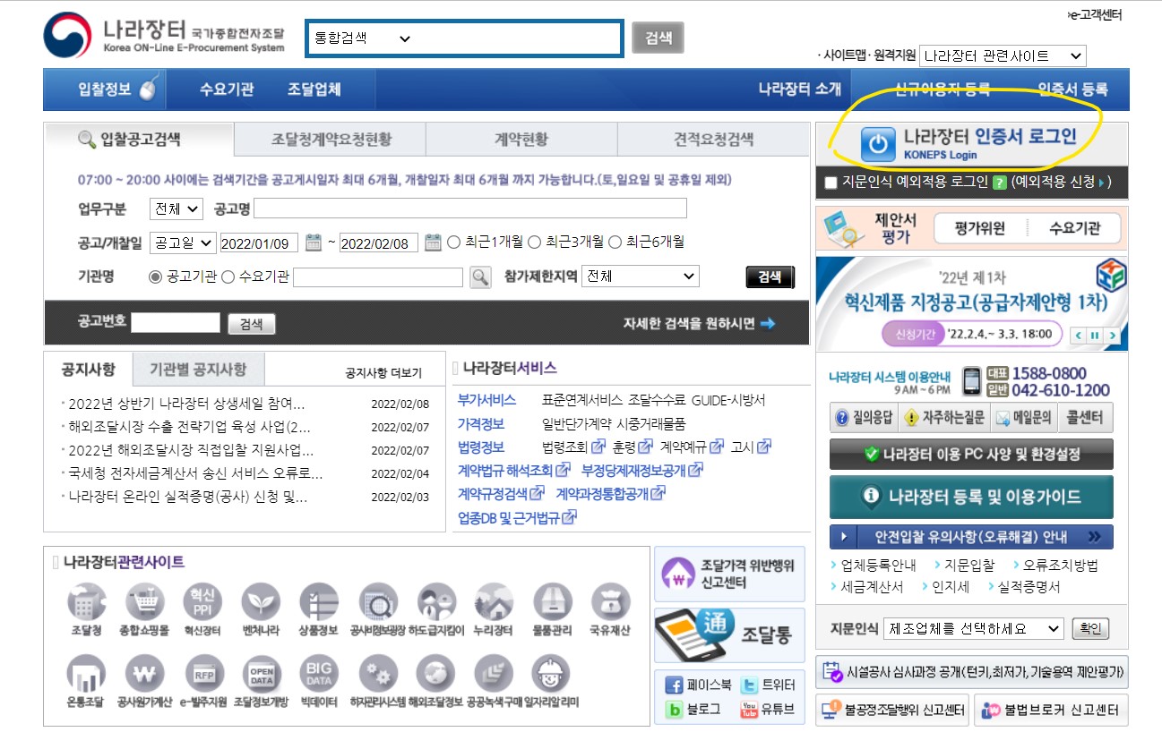Screen dimensions: 1162x732
Task: Open calendar picker next to end date 2022/02/08
Action: [x=433, y=242]
